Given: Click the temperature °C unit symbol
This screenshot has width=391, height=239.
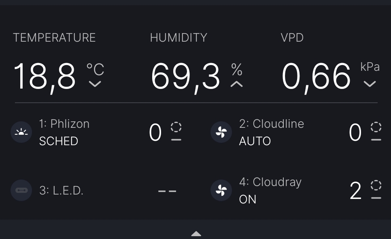Looking at the screenshot, I should tap(95, 69).
